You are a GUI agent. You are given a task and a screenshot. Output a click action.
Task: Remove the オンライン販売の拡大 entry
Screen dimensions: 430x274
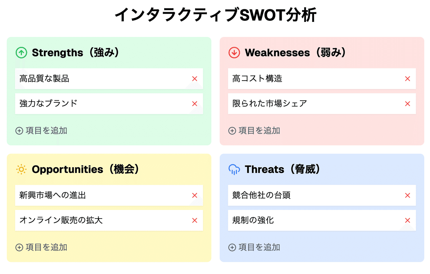195,221
